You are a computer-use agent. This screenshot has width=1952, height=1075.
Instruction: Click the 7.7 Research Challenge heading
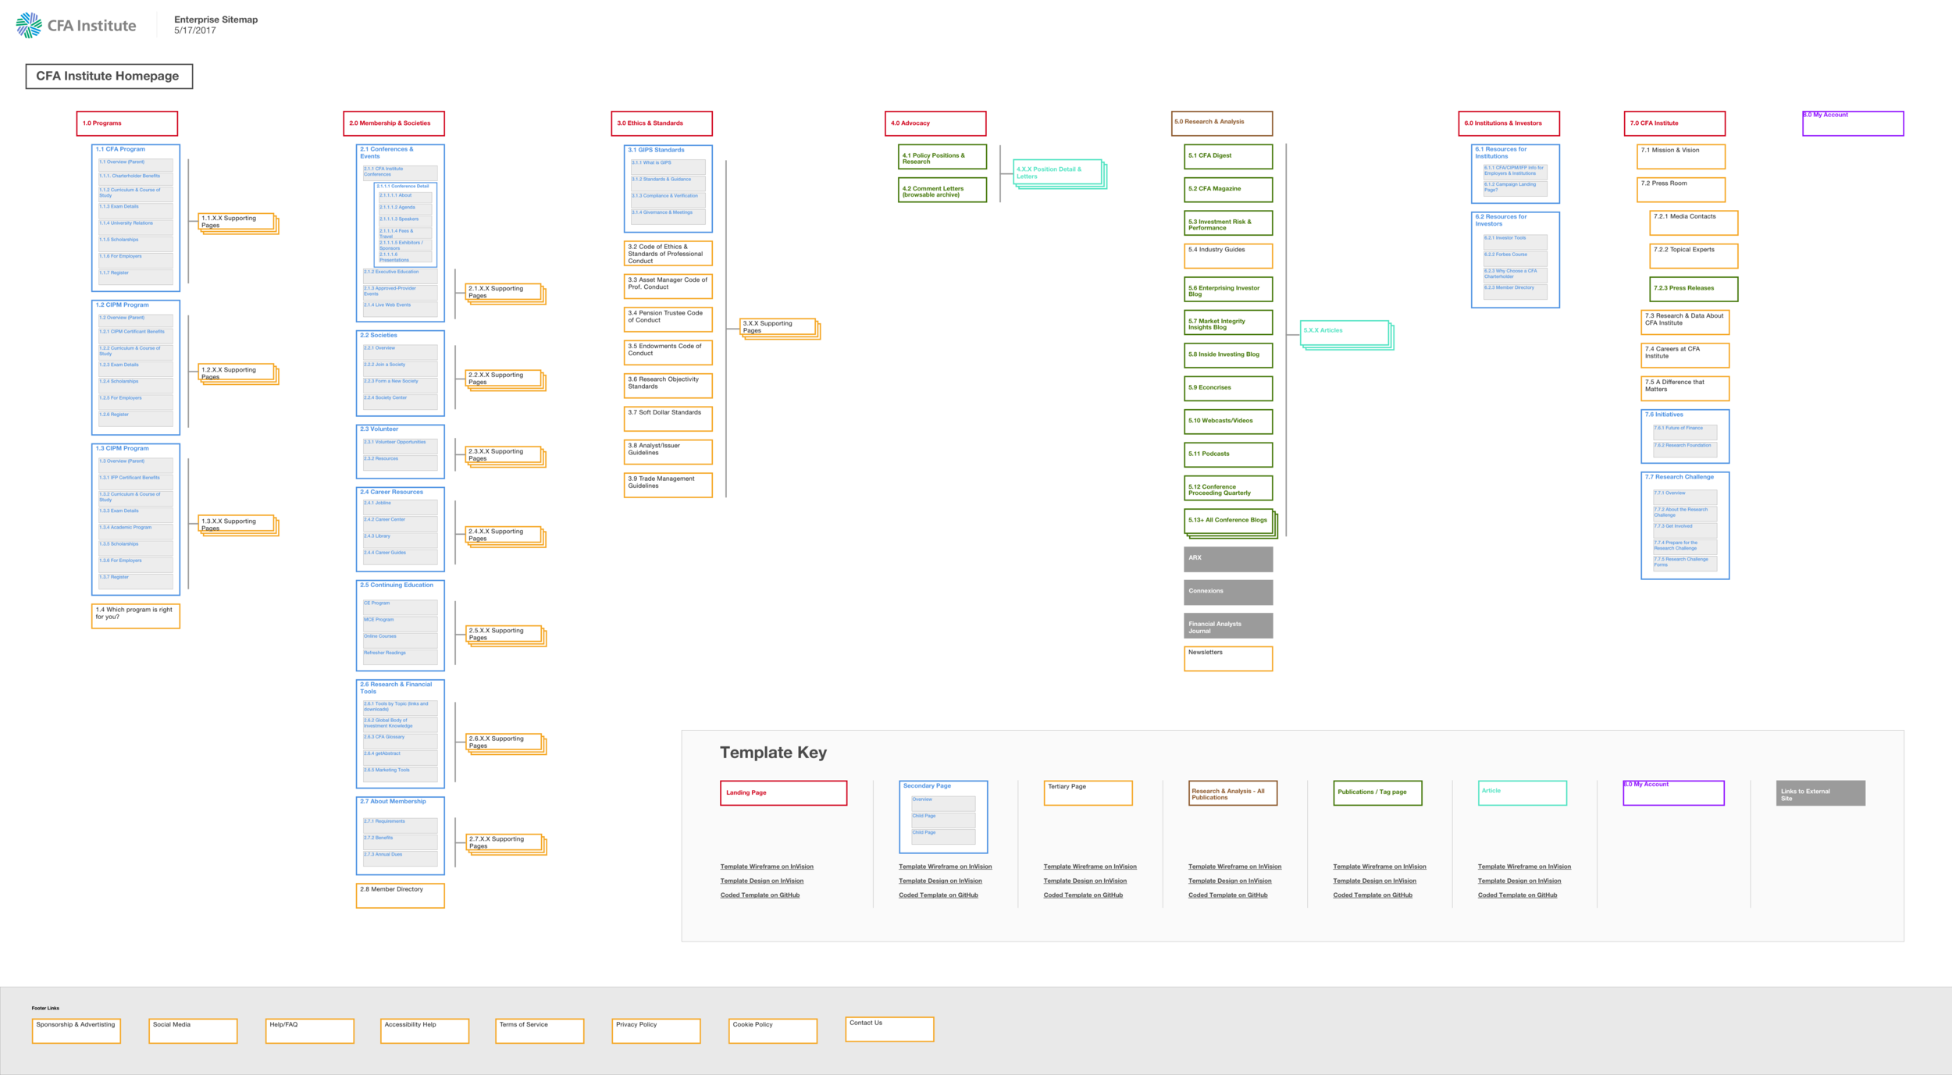click(1679, 477)
